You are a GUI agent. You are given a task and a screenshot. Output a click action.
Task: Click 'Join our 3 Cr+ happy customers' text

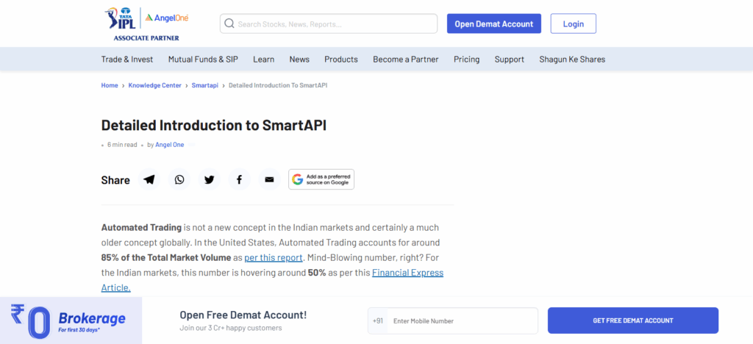click(230, 328)
